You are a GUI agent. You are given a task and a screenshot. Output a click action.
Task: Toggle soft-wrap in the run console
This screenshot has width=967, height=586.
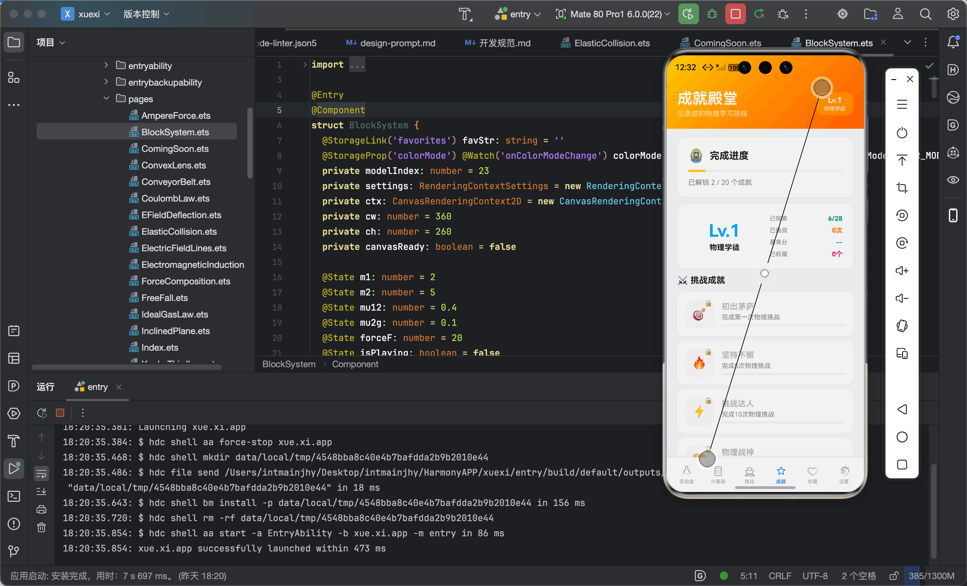[41, 473]
